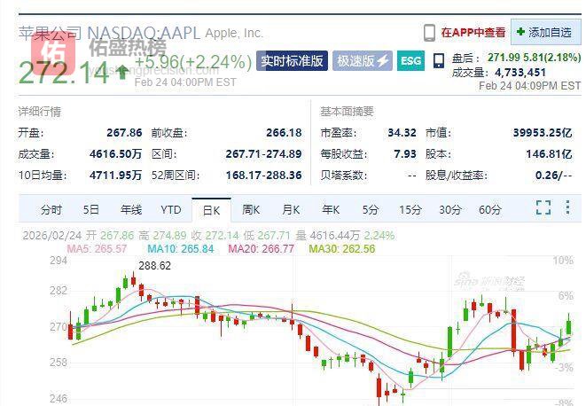586x406 pixels.
Task: Click the phone icon beside 在APP中查看
Action: click(x=429, y=33)
